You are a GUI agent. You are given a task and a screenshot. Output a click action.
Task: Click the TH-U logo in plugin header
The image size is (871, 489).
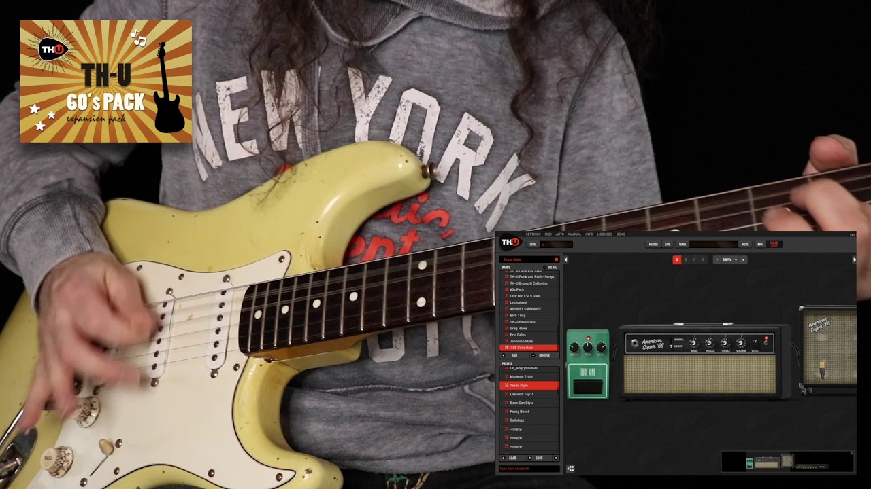(x=510, y=242)
